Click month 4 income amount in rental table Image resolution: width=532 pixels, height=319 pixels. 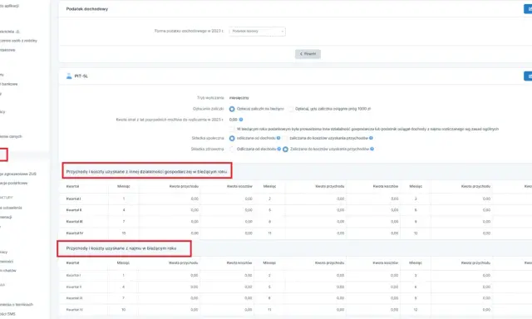[x=194, y=287]
